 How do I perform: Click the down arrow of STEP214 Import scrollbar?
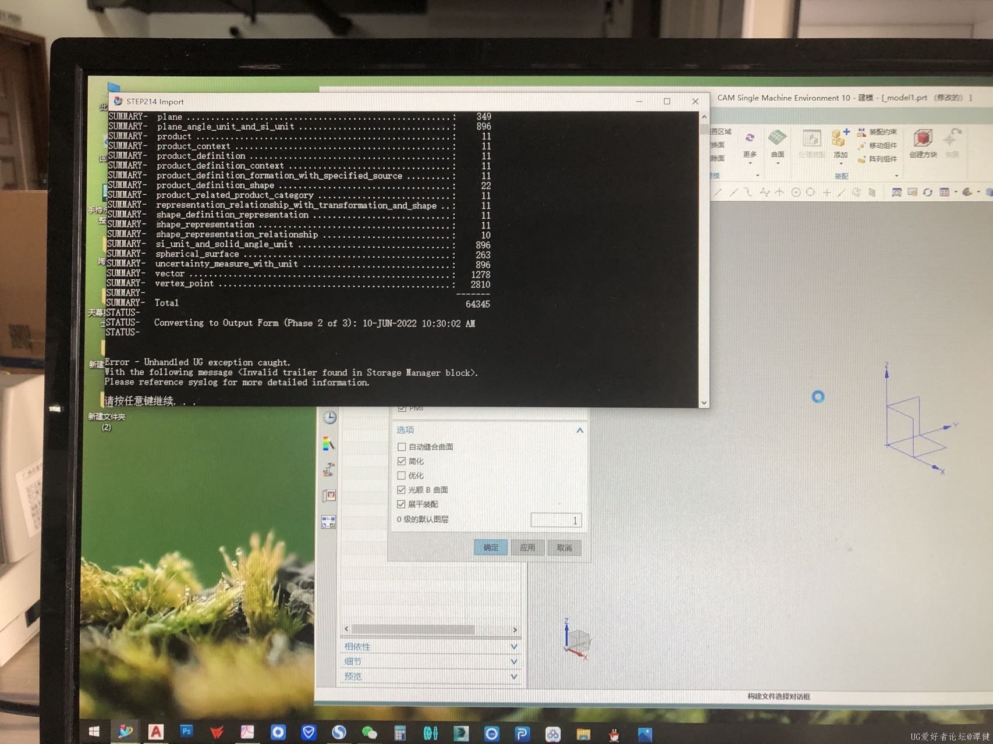click(x=704, y=403)
